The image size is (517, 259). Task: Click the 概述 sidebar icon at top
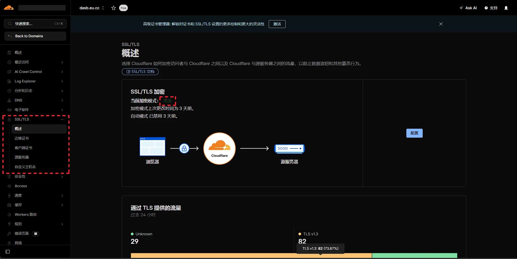pyautogui.click(x=9, y=53)
